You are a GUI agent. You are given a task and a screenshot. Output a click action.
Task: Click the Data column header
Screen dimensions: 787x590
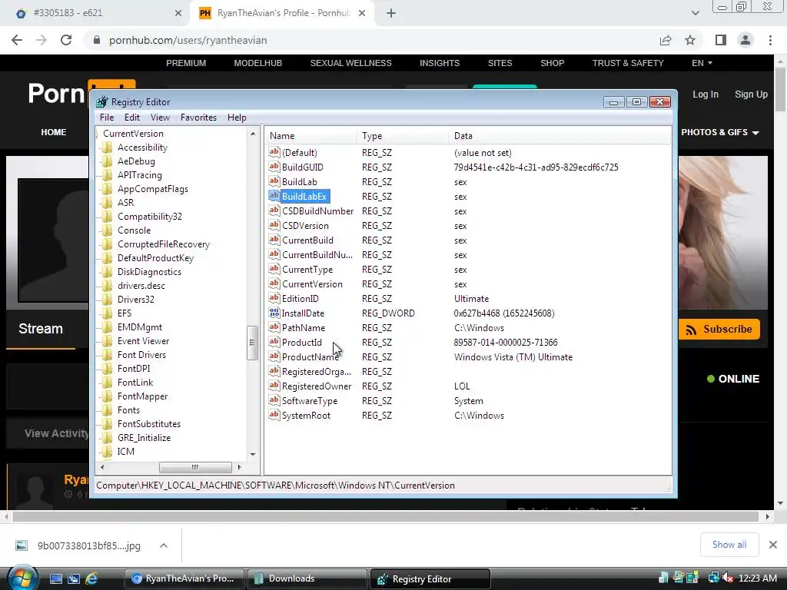click(560, 136)
